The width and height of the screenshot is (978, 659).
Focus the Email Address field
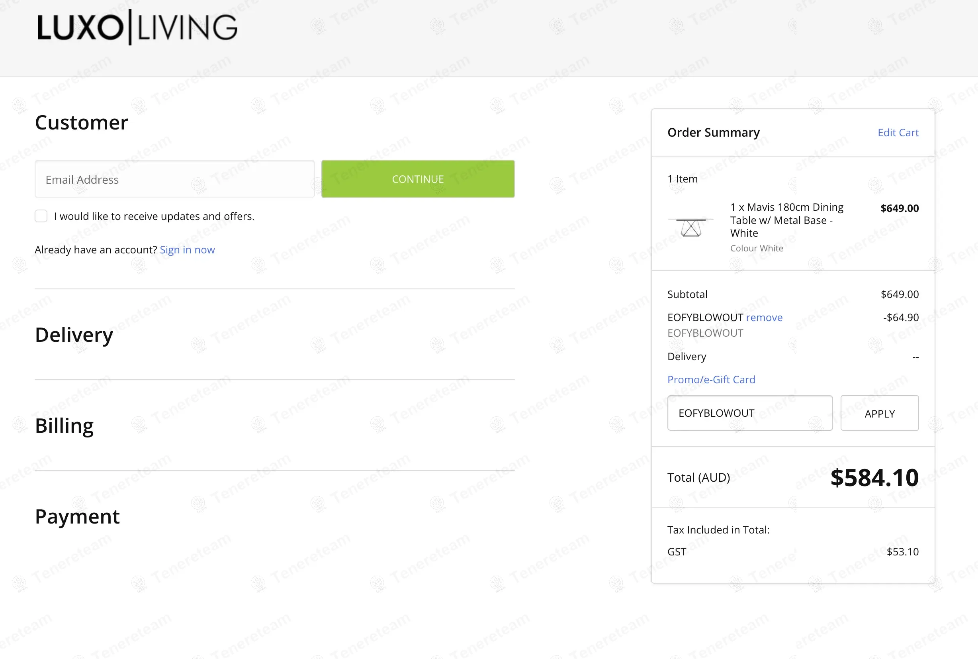click(x=175, y=179)
